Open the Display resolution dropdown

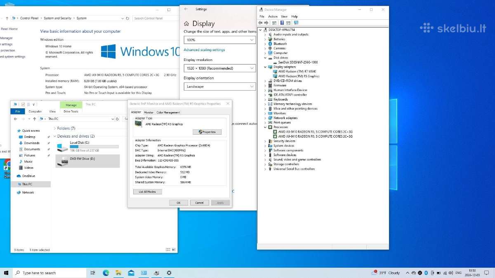(x=220, y=68)
